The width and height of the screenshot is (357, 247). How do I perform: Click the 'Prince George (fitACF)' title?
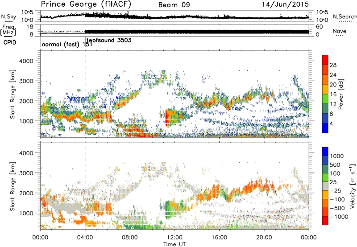(x=86, y=4)
